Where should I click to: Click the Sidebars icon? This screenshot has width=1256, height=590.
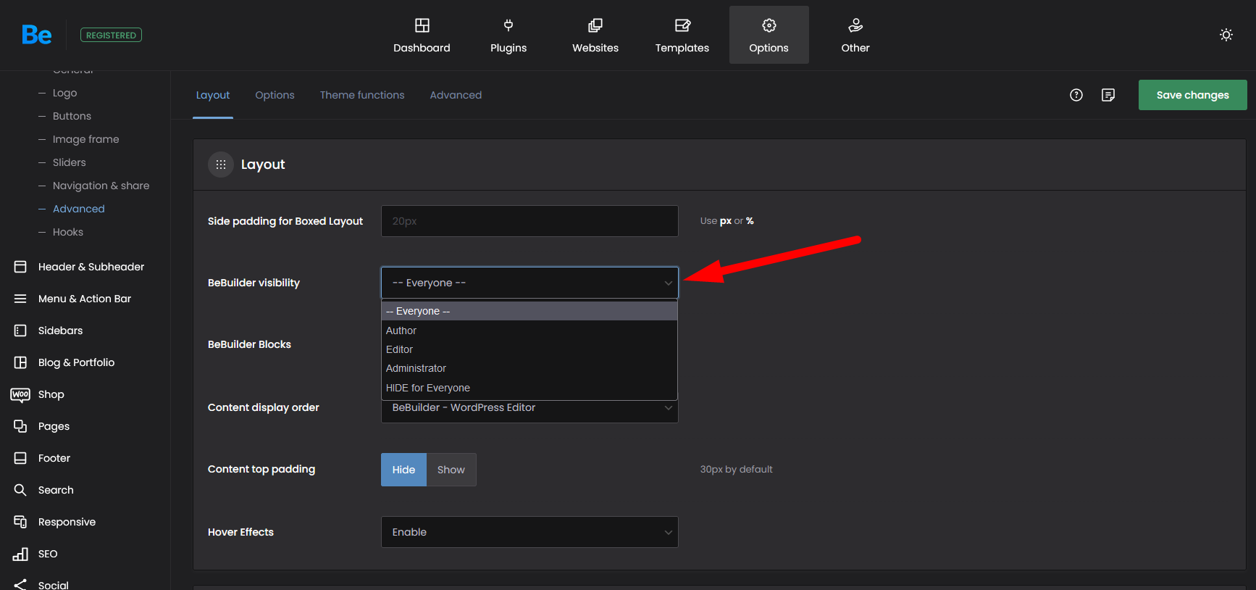point(20,331)
